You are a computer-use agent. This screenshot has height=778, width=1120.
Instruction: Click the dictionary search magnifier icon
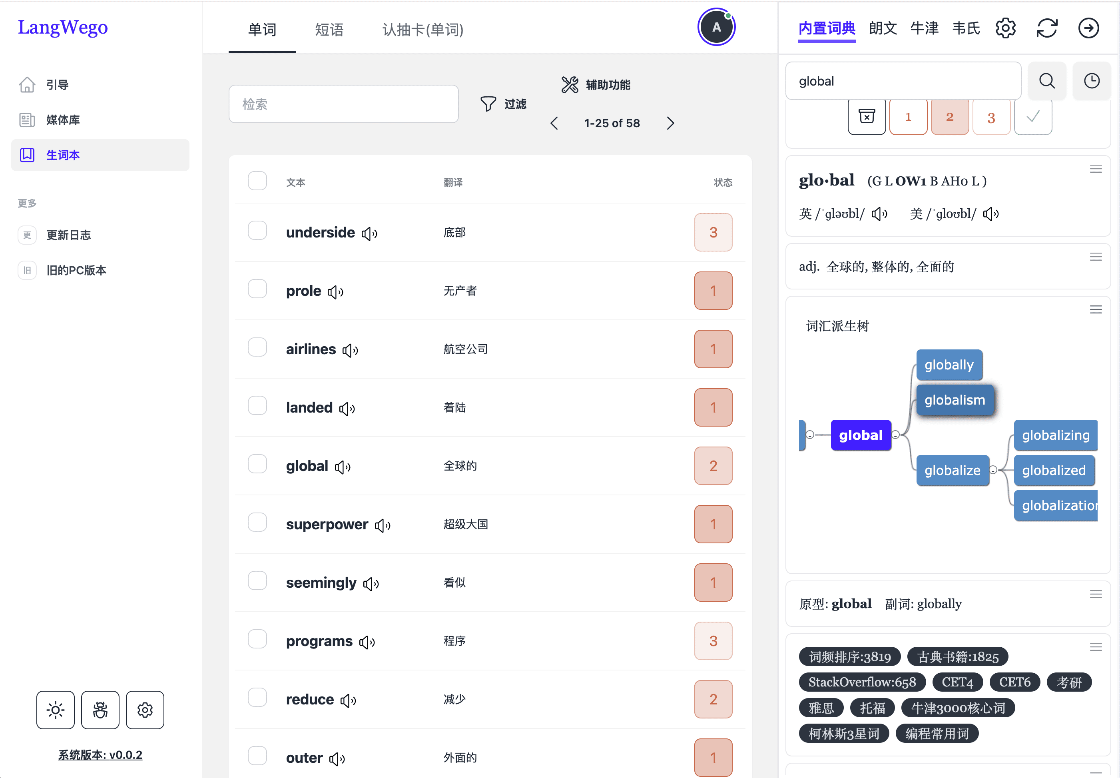tap(1047, 81)
